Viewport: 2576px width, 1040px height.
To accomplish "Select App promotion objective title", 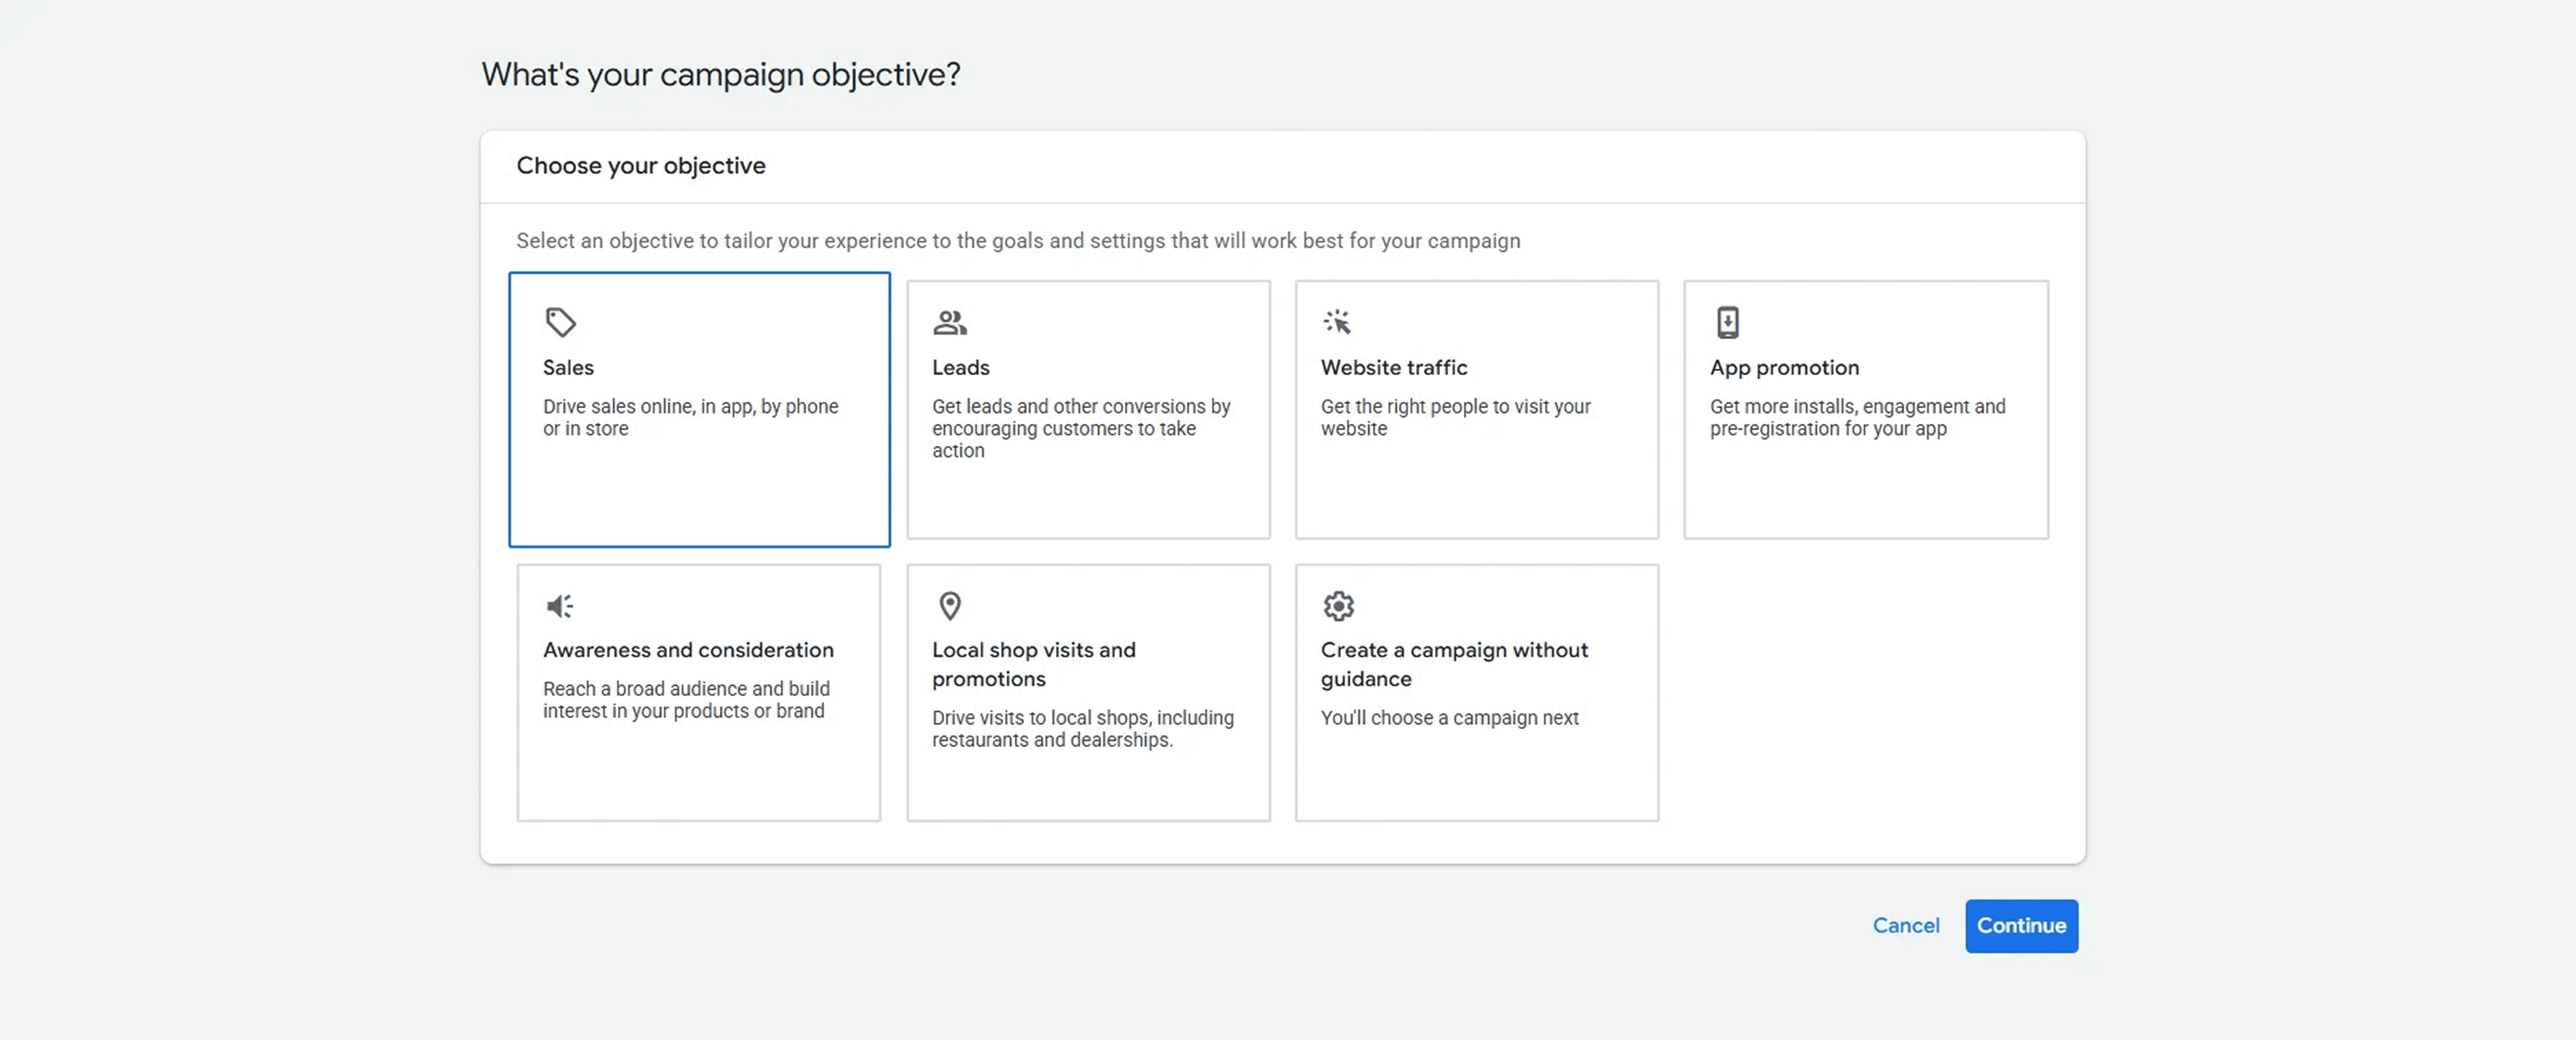I will [x=1784, y=367].
